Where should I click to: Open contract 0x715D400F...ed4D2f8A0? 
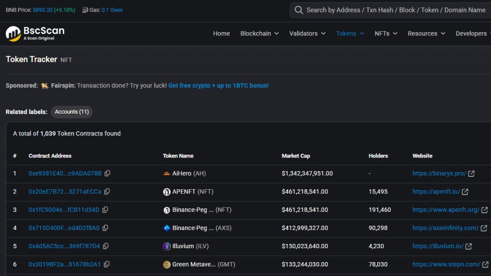coord(64,228)
